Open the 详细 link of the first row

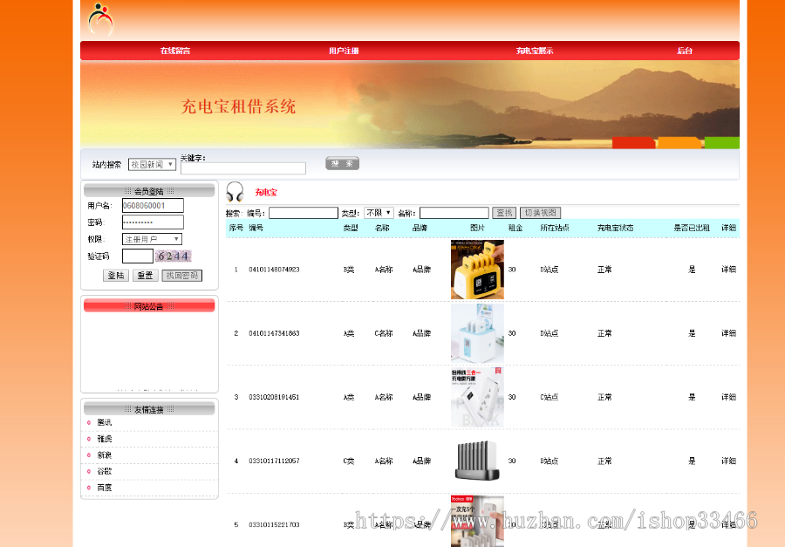pyautogui.click(x=728, y=270)
